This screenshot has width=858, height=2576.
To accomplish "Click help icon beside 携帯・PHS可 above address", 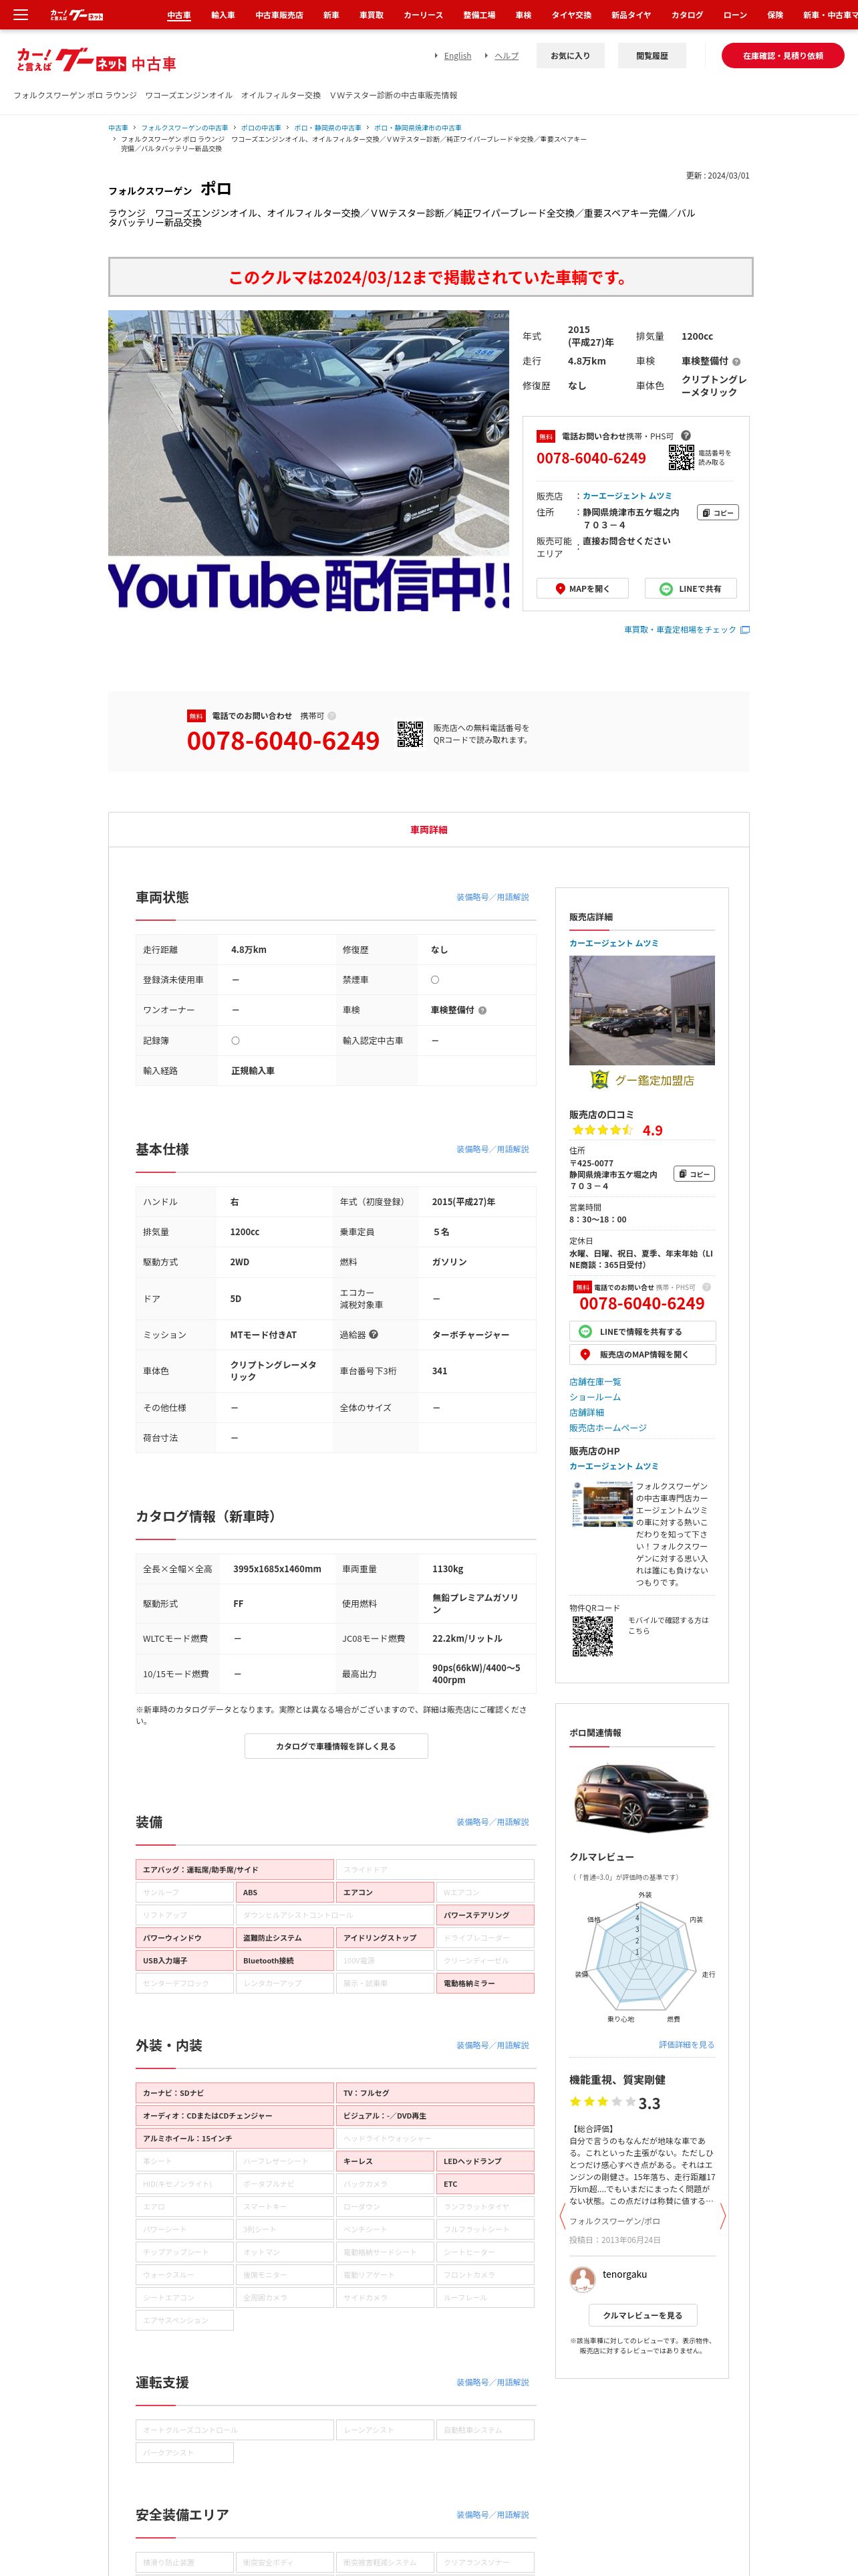I will pyautogui.click(x=686, y=436).
